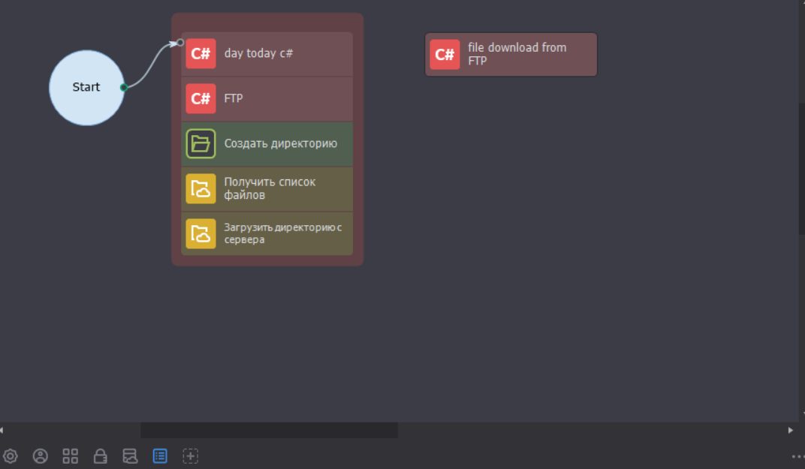Select the 'file download from FTP' block label
The width and height of the screenshot is (805, 469).
pos(517,54)
